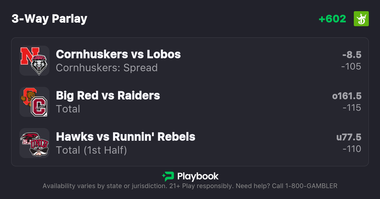Open the Big Red vs Raiders matchup
Viewport: 380px width, 199px height.
click(108, 95)
